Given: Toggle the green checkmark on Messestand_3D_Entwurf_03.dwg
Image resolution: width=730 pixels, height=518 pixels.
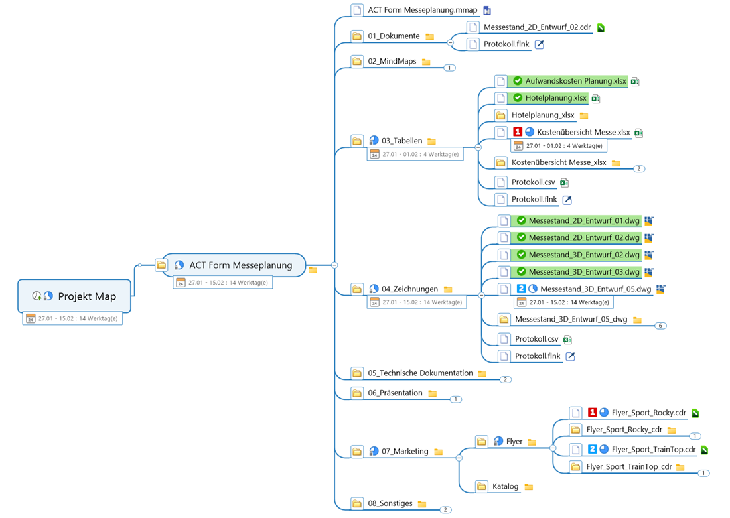Looking at the screenshot, I should pyautogui.click(x=522, y=272).
